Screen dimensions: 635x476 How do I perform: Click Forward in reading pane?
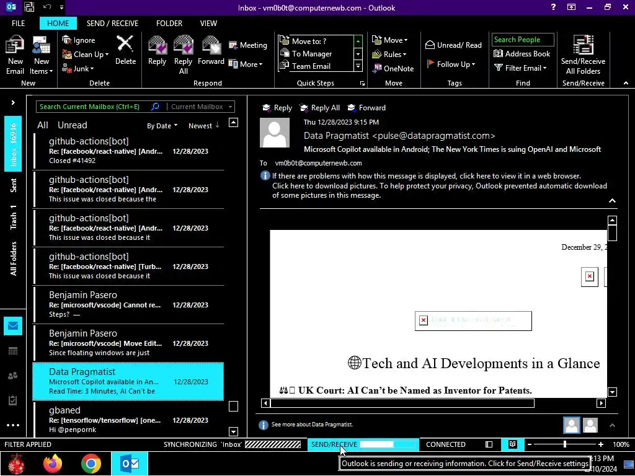pos(366,108)
